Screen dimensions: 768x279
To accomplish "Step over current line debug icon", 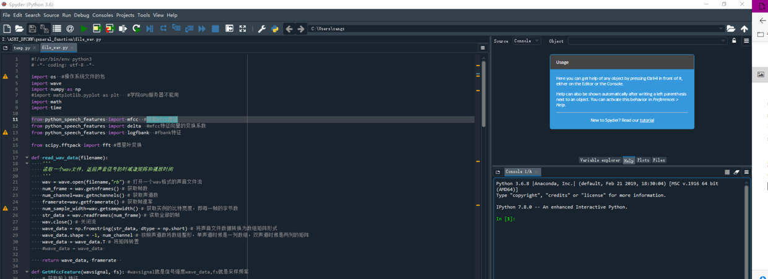I will click(x=164, y=28).
